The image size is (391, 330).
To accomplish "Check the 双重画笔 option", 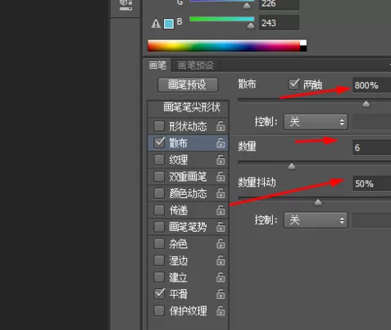I will [159, 177].
